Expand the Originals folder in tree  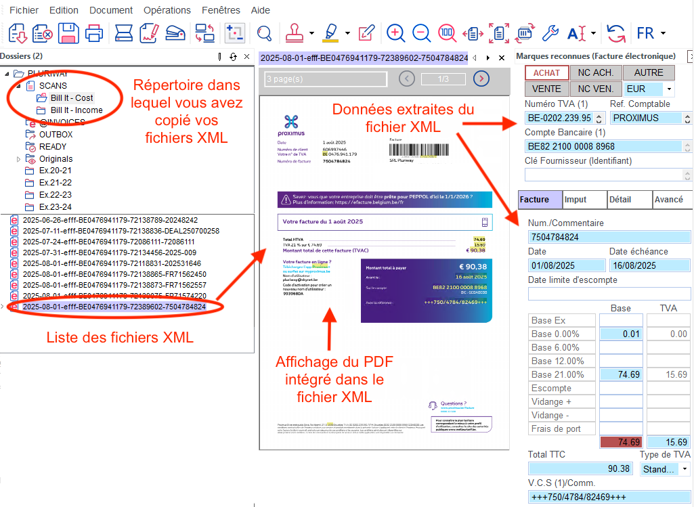pos(18,159)
